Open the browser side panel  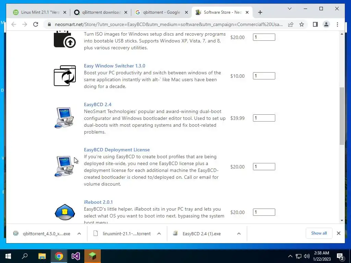[315, 24]
